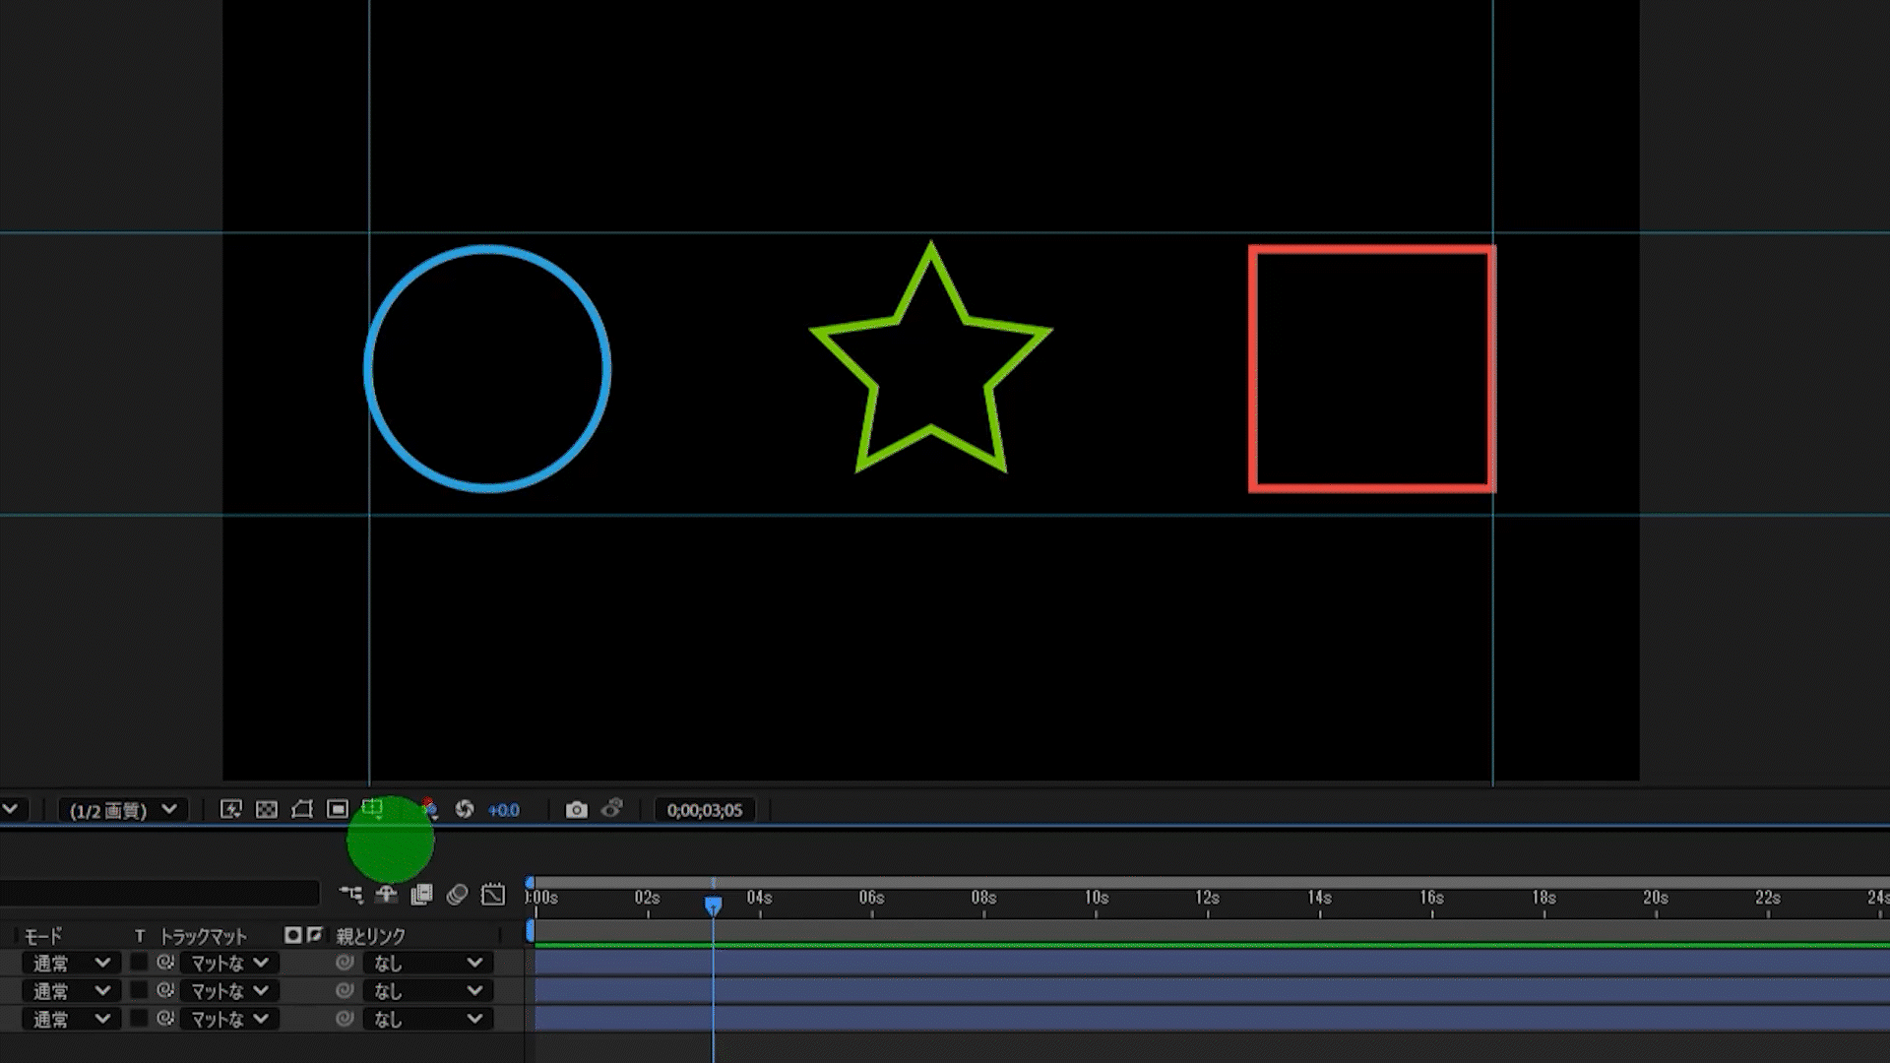The image size is (1890, 1063).
Task: Toggle mask and shape path visibility icon
Action: [x=302, y=809]
